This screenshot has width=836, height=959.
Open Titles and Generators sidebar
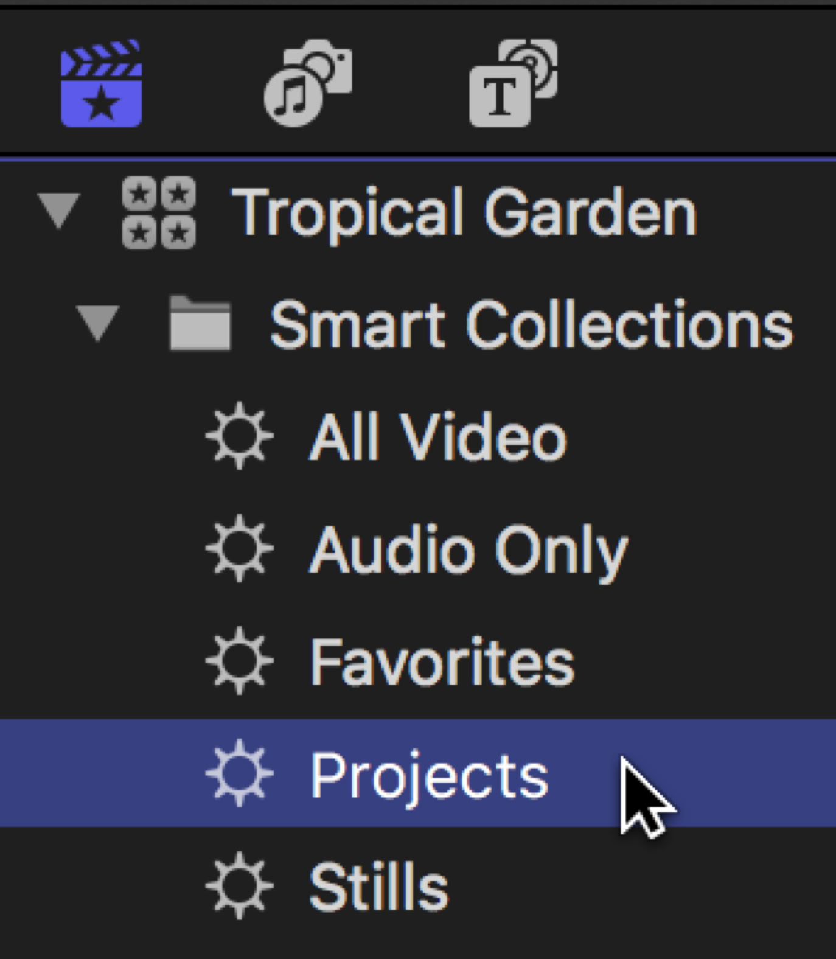(513, 82)
